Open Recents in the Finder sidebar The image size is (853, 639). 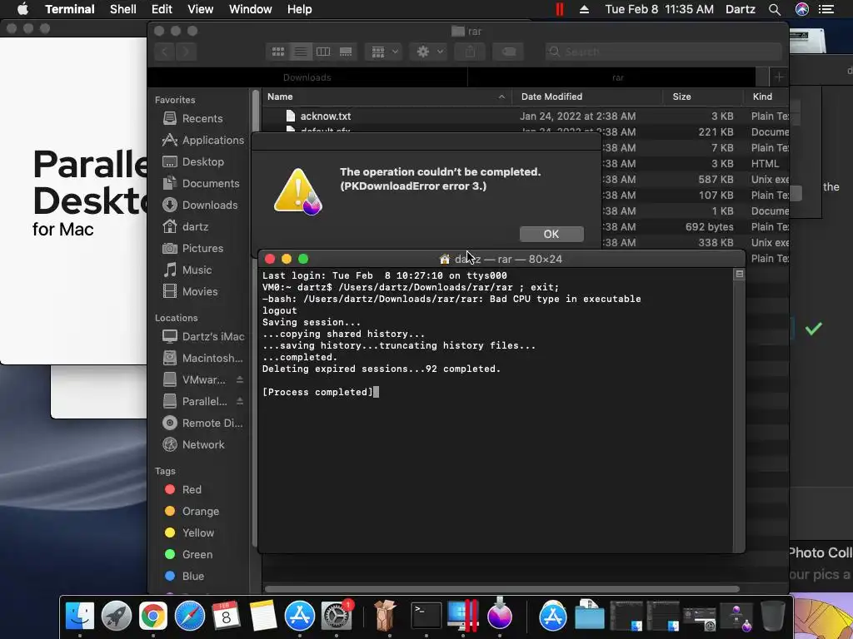(202, 118)
